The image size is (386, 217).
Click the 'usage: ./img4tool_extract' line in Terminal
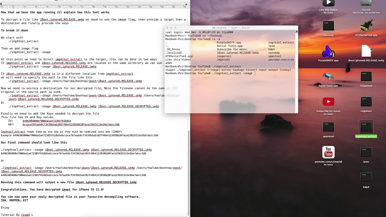point(228,70)
